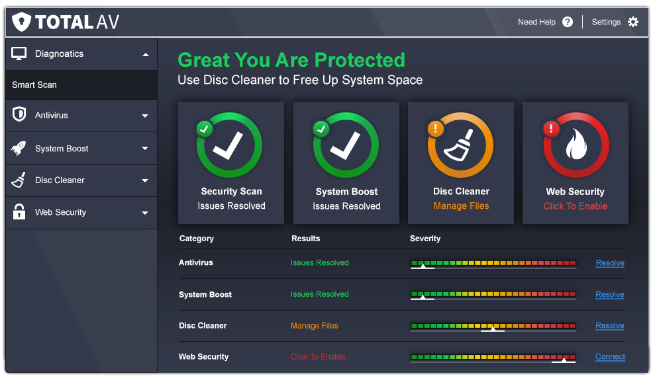Image resolution: width=655 pixels, height=380 pixels.
Task: Click the Need Help question mark icon
Action: (568, 22)
